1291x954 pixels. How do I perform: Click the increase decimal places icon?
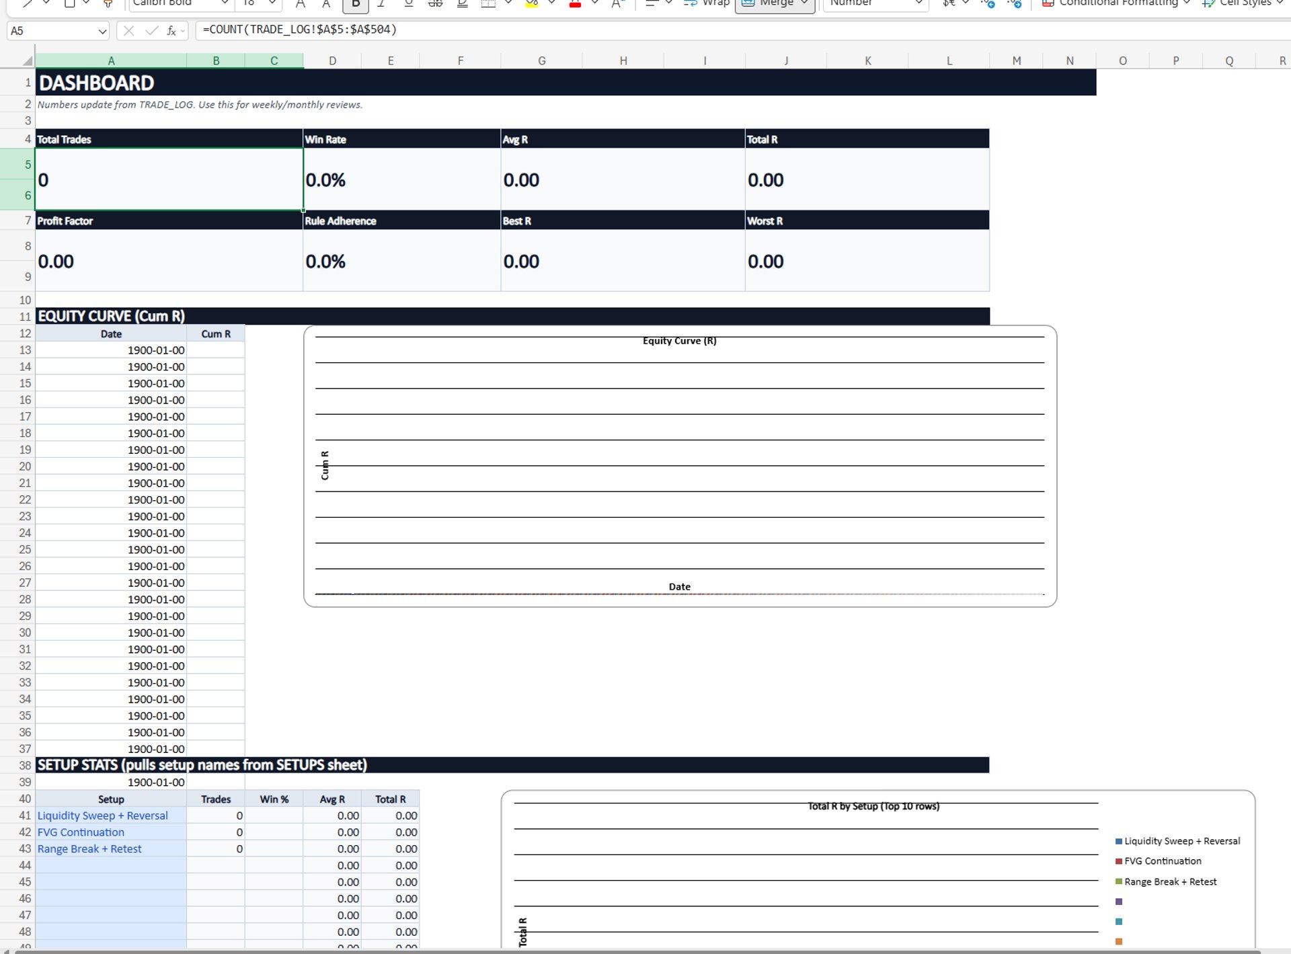(x=988, y=3)
